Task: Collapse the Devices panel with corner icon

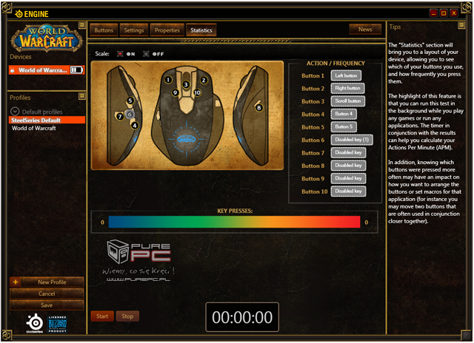Action: (81, 25)
